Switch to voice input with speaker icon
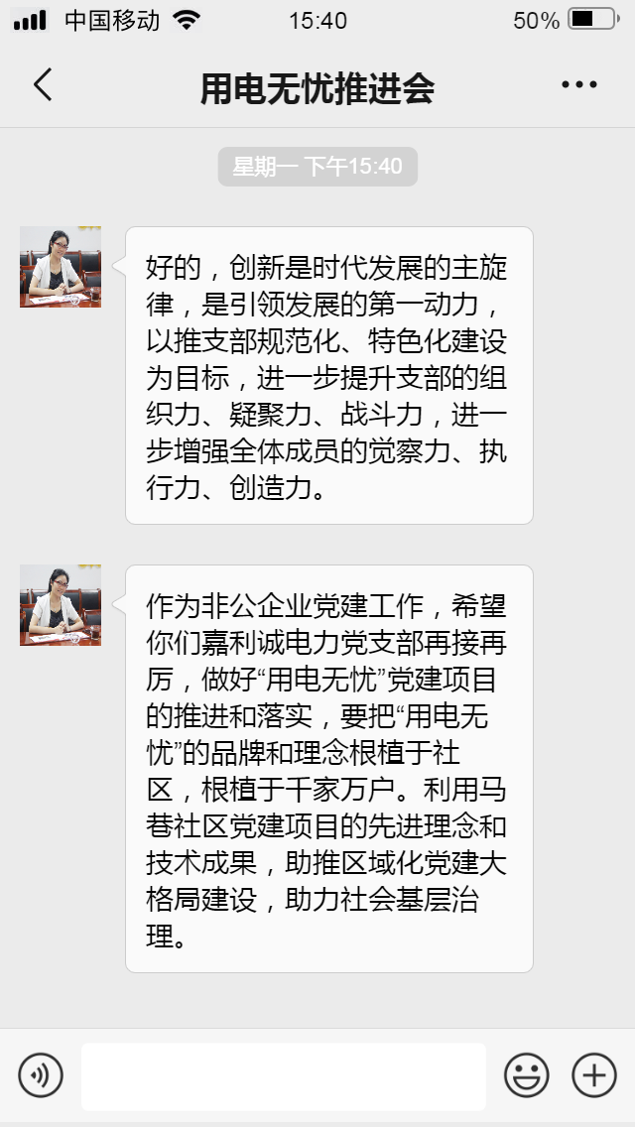This screenshot has width=635, height=1127. click(x=41, y=1075)
